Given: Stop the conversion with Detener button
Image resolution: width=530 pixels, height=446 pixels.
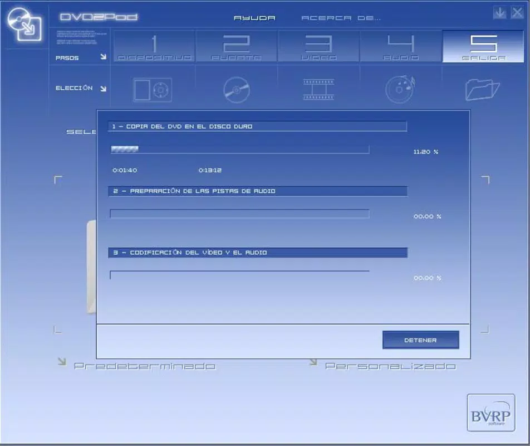Looking at the screenshot, I should coord(420,340).
